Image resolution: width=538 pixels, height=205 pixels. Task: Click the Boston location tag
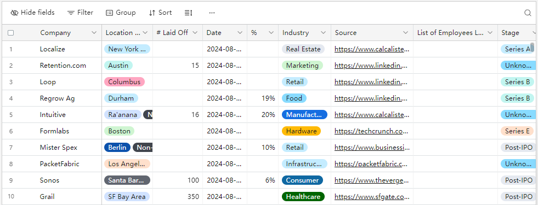click(120, 131)
